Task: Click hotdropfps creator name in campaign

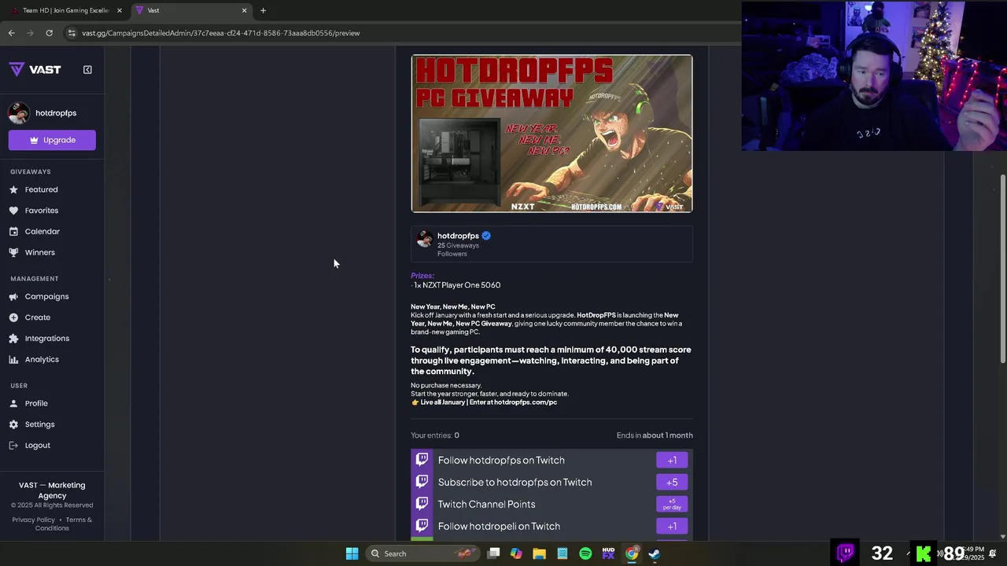Action: [x=458, y=236]
